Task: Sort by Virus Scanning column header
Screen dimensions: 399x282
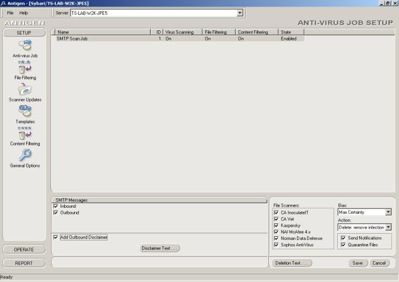Action: point(182,32)
